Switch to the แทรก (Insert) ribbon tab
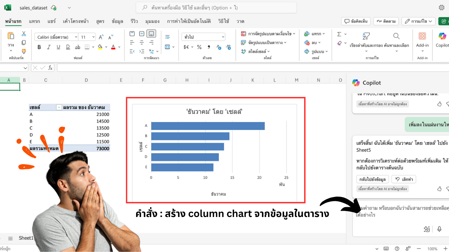 (x=34, y=21)
